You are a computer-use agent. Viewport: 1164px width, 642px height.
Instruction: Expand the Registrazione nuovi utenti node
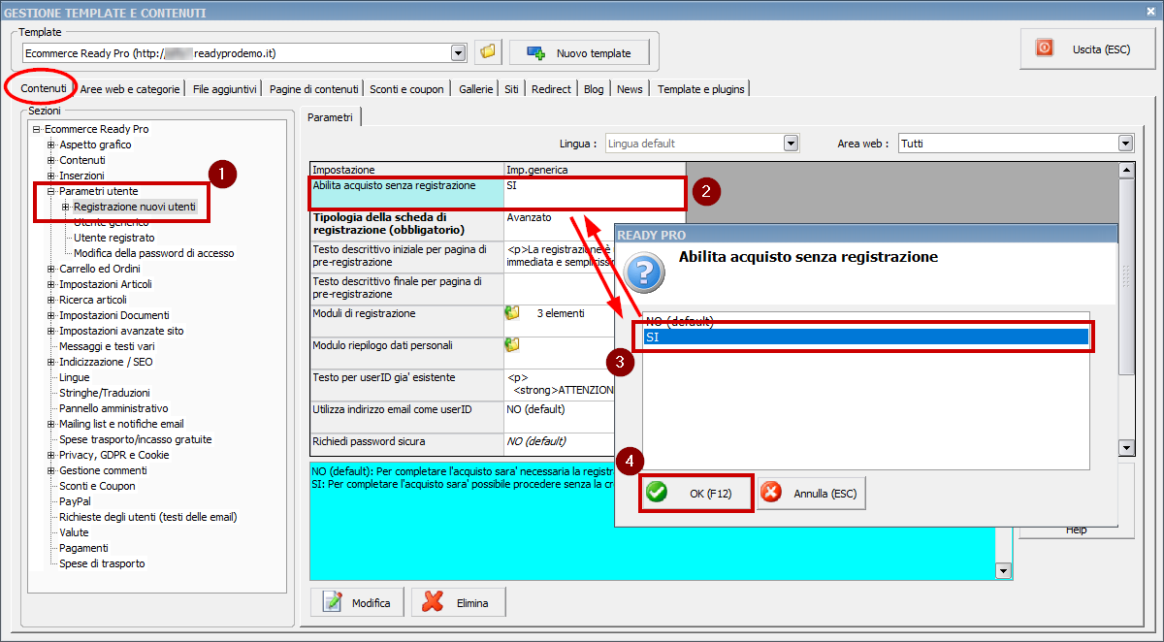66,207
